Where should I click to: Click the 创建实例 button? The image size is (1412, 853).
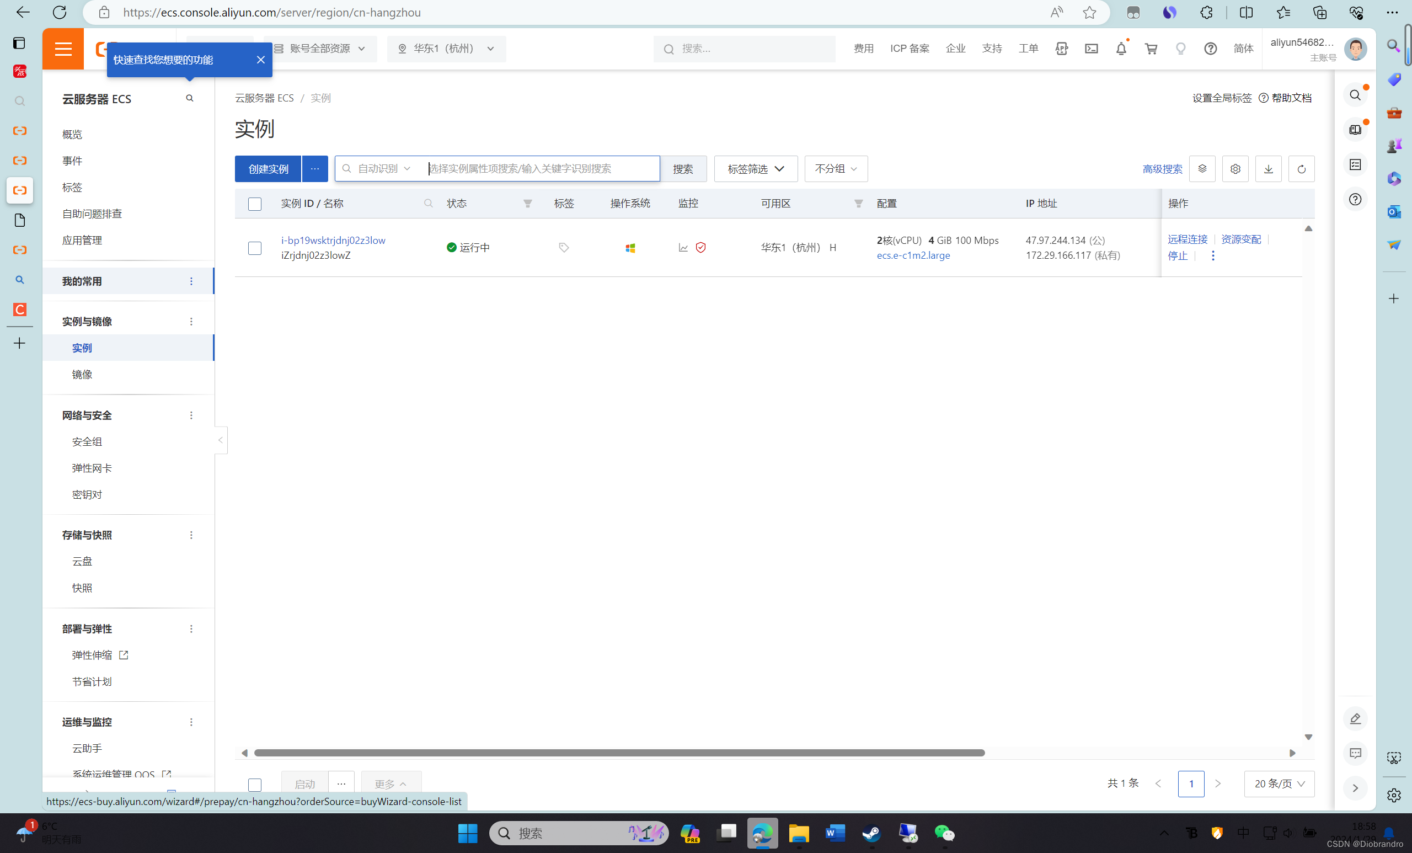[268, 169]
